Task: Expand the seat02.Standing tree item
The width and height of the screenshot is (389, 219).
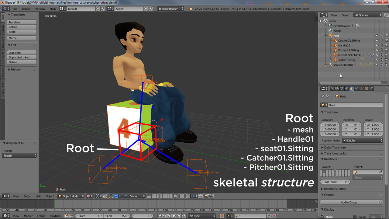Action: 325,65
